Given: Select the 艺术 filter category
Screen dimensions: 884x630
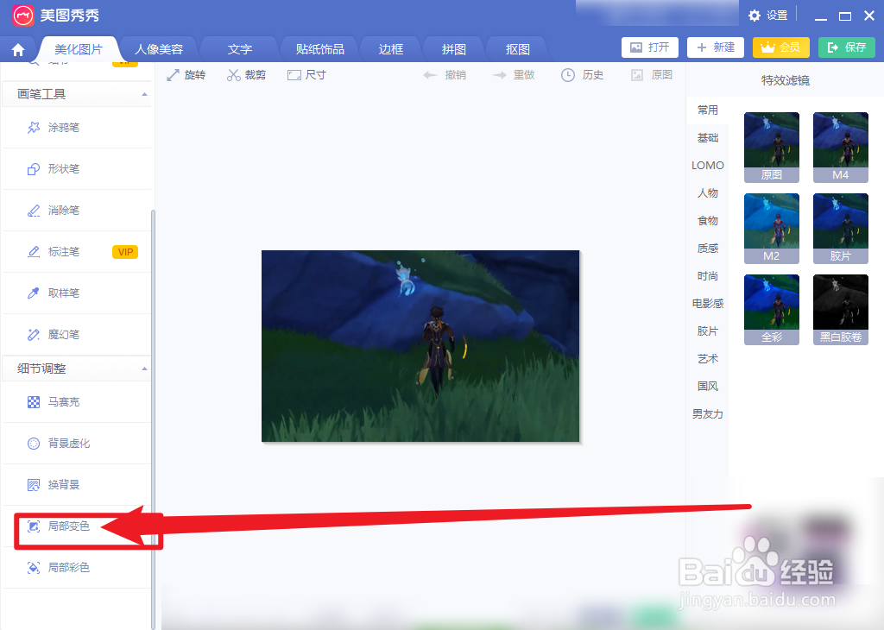Looking at the screenshot, I should pyautogui.click(x=708, y=359).
